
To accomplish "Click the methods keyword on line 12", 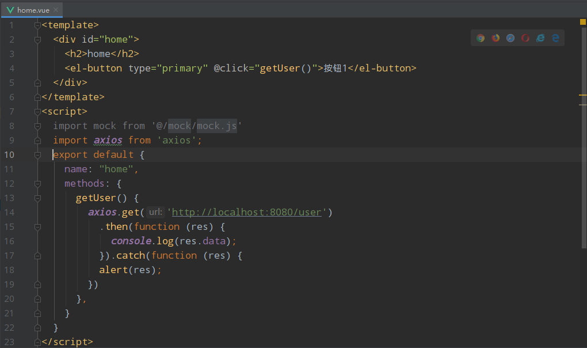I will (84, 184).
